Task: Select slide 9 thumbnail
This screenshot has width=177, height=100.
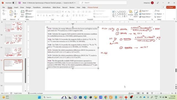Action: 13,27
